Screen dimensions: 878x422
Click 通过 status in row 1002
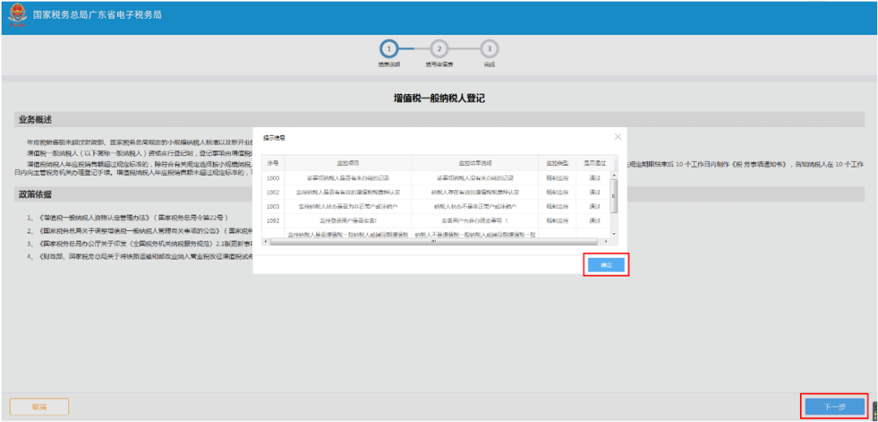point(594,192)
